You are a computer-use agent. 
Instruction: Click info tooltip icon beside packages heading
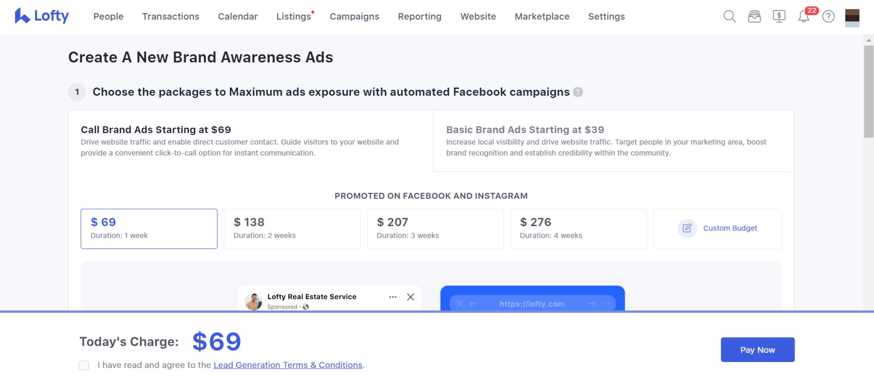[578, 92]
